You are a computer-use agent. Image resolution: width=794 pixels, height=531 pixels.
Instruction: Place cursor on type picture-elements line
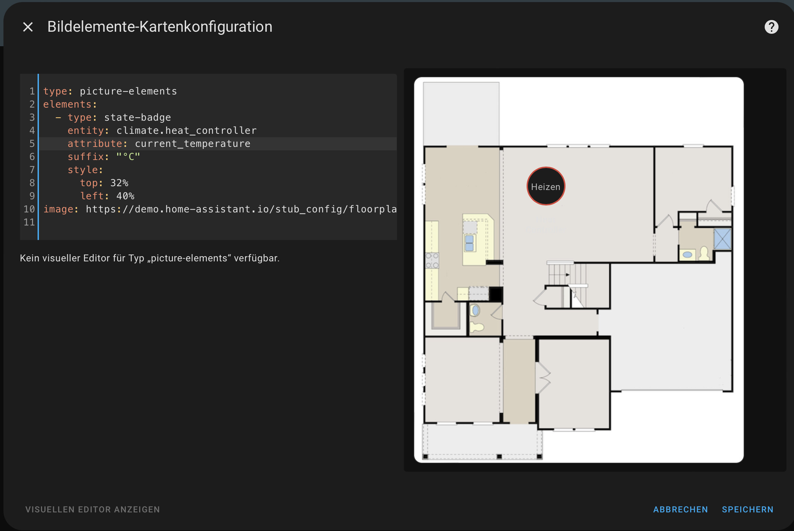pos(110,91)
